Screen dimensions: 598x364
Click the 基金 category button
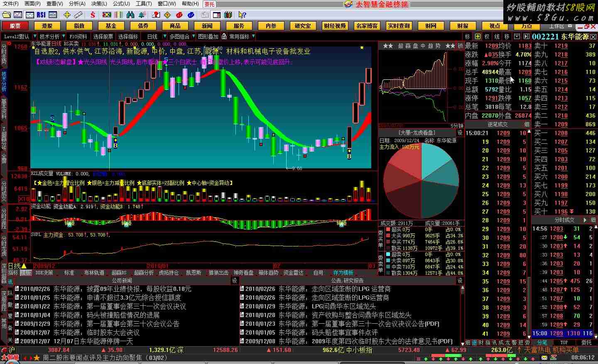111,26
